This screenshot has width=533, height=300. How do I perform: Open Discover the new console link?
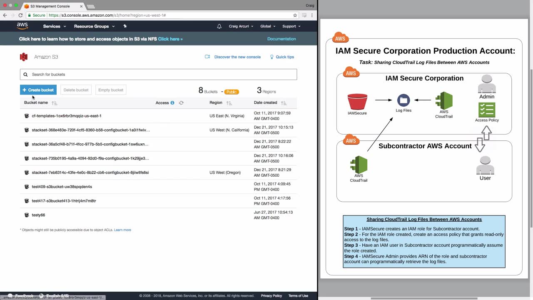click(237, 57)
